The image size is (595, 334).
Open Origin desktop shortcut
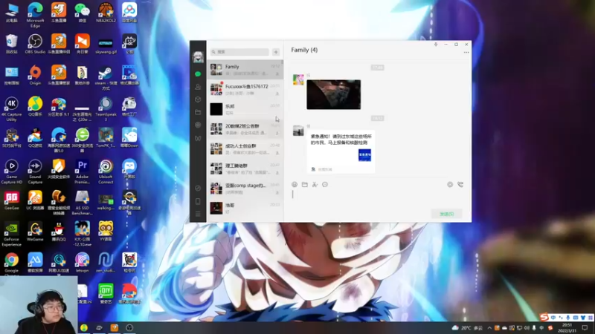click(x=35, y=75)
